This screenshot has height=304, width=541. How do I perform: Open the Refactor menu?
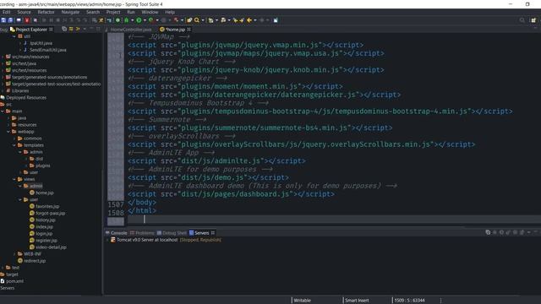click(x=46, y=12)
